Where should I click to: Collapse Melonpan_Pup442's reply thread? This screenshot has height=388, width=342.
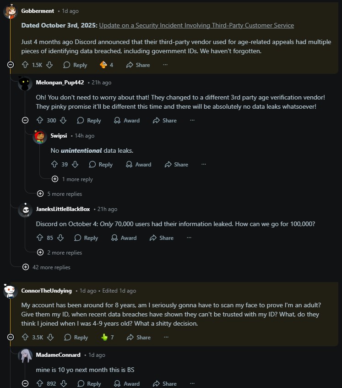point(25,121)
